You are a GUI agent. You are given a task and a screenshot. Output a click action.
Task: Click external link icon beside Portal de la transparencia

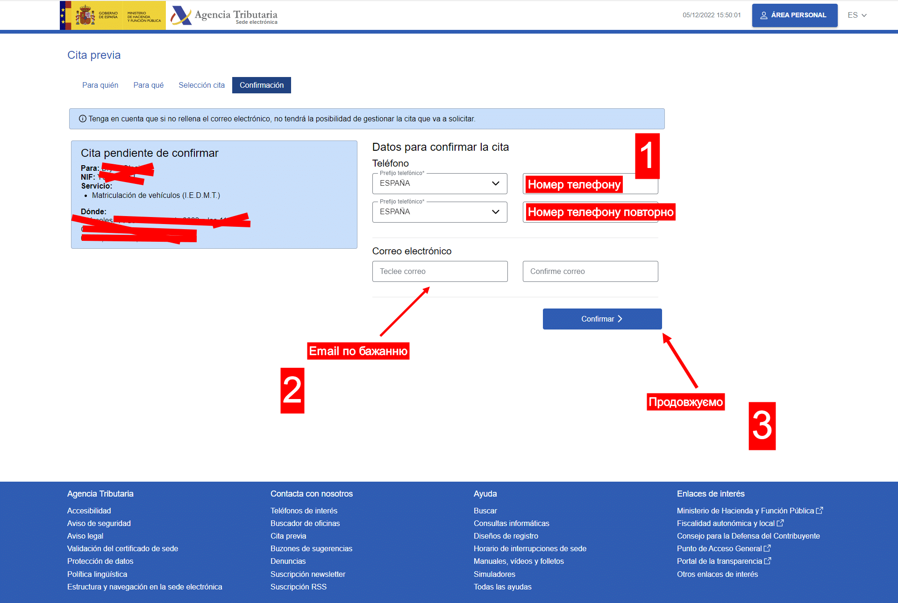pyautogui.click(x=767, y=561)
